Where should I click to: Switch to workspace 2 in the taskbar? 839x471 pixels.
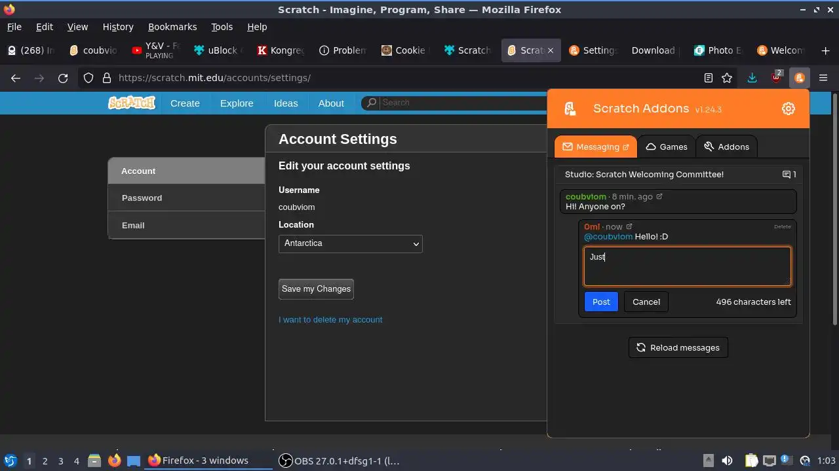point(45,461)
